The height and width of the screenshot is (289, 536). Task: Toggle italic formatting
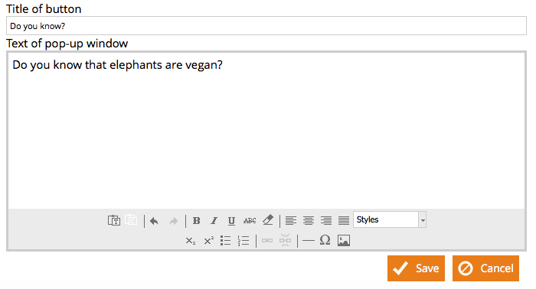(214, 221)
